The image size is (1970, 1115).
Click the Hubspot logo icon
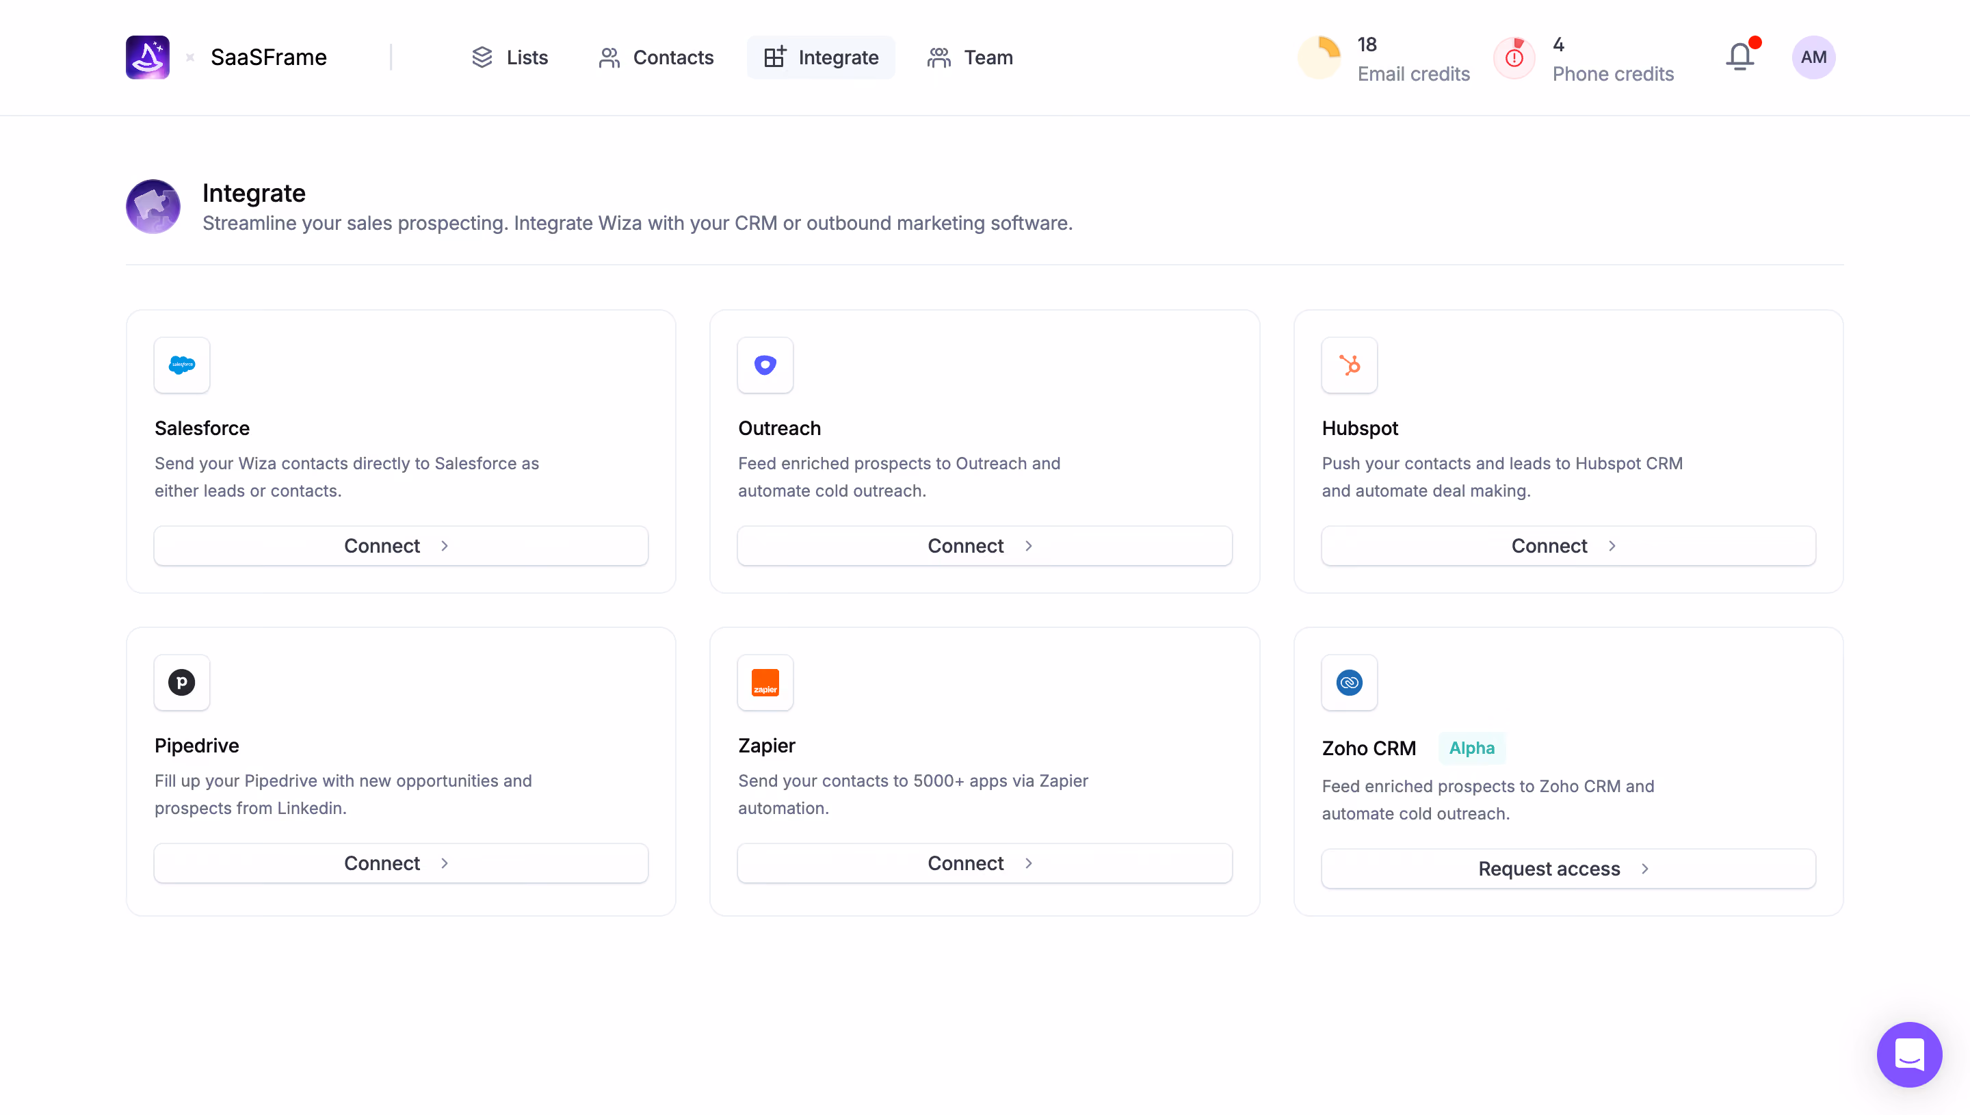(1350, 365)
